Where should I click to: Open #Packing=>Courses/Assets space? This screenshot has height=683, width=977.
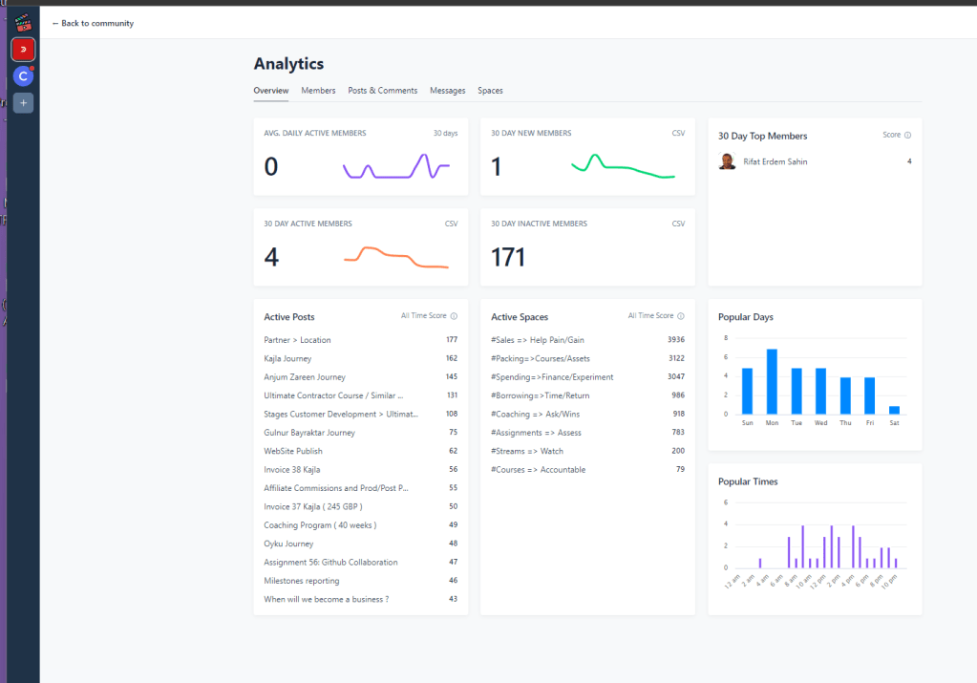tap(541, 359)
